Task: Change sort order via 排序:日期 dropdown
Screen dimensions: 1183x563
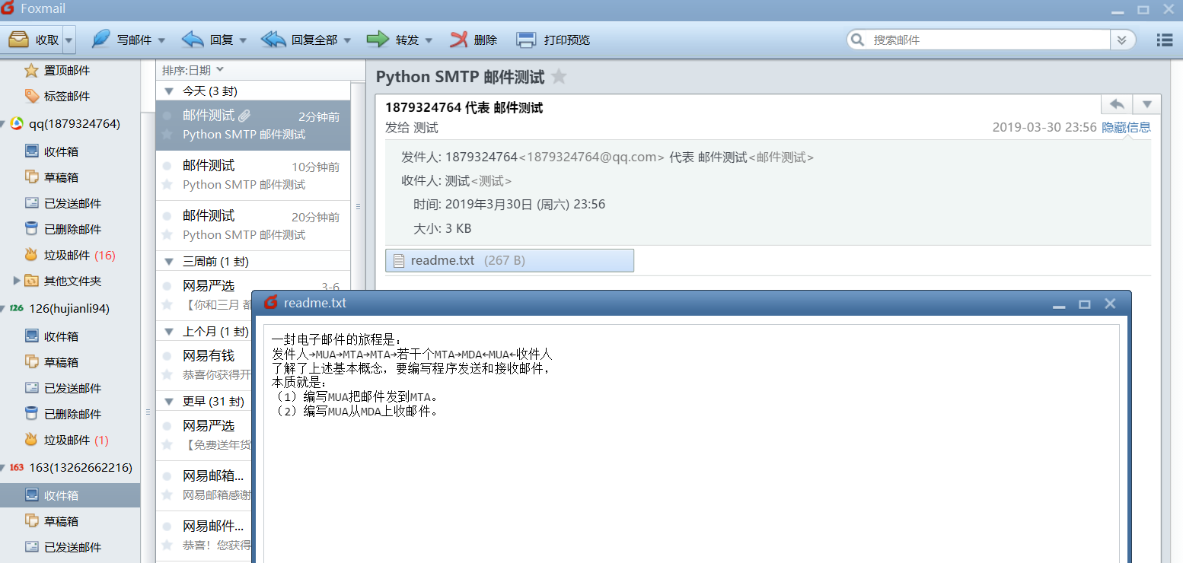Action: (193, 70)
